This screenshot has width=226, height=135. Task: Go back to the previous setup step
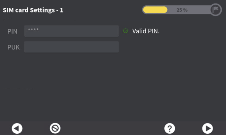point(17,128)
